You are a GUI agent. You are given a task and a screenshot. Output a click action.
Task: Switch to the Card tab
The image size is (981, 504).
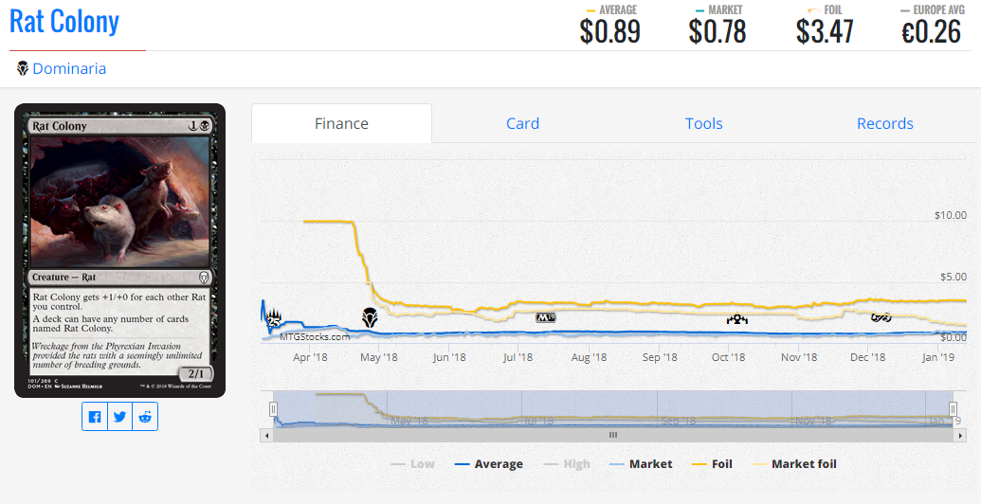522,123
